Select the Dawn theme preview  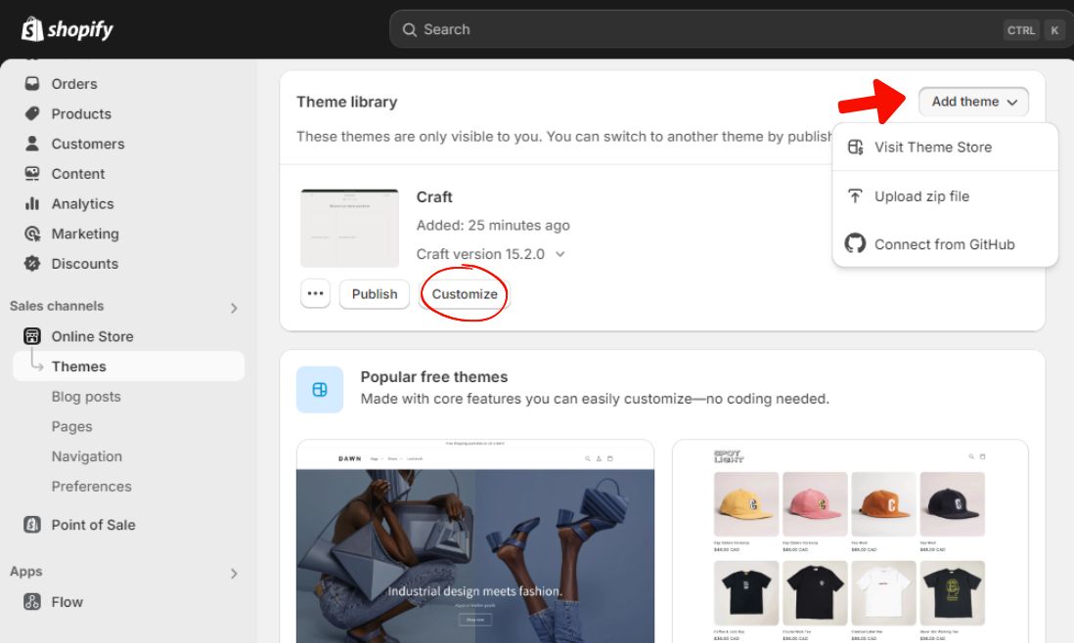475,541
